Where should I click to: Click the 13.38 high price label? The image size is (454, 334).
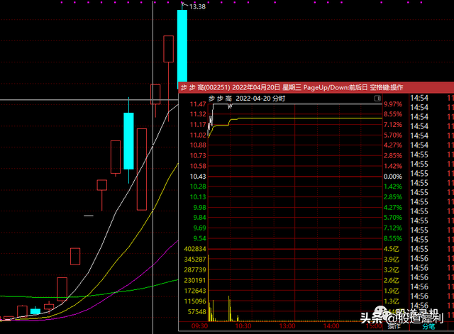coord(197,6)
